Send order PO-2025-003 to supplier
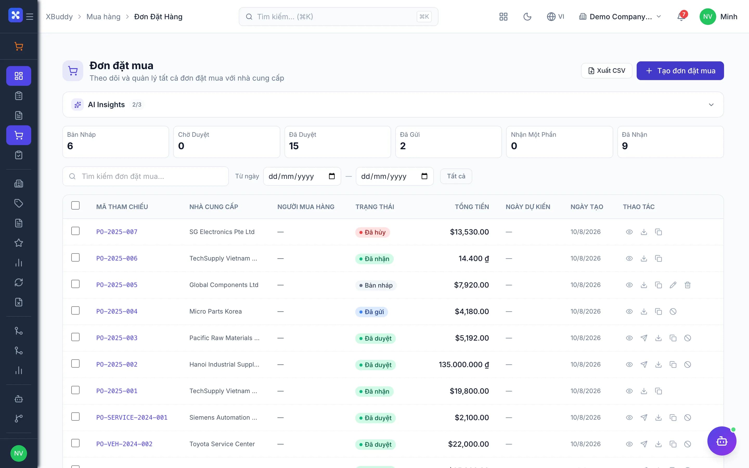The height and width of the screenshot is (468, 749). (644, 338)
